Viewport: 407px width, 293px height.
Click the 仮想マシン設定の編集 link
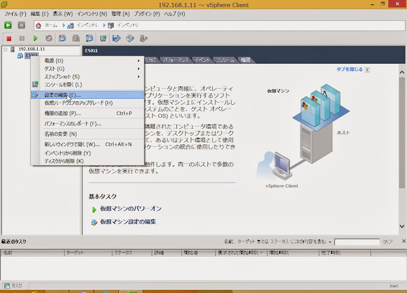pos(128,222)
